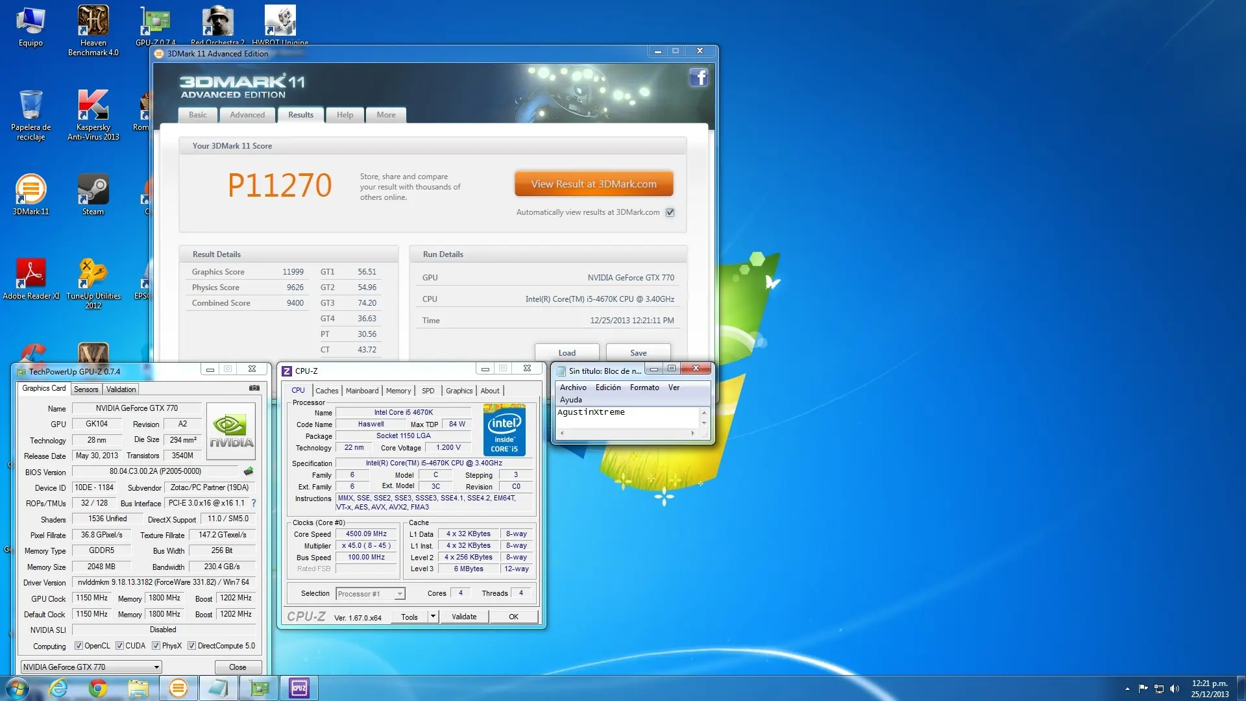The image size is (1246, 701).
Task: Open the Equipo desktop icon
Action: tap(31, 27)
